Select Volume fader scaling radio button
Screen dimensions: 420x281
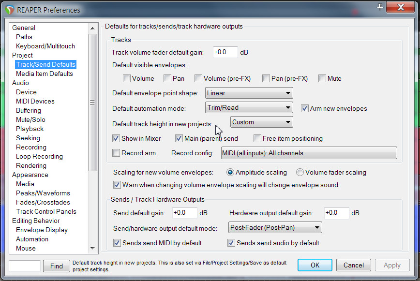(x=300, y=172)
